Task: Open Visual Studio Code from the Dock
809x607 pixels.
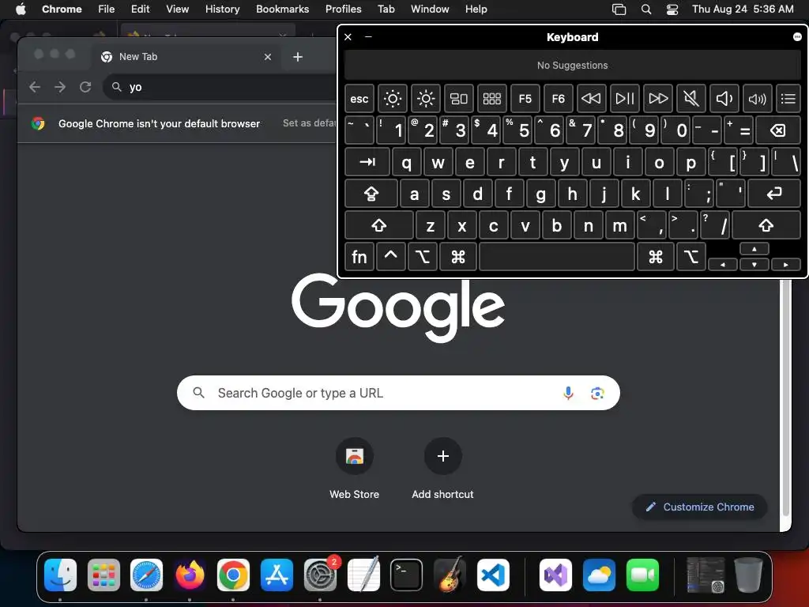Action: [493, 575]
